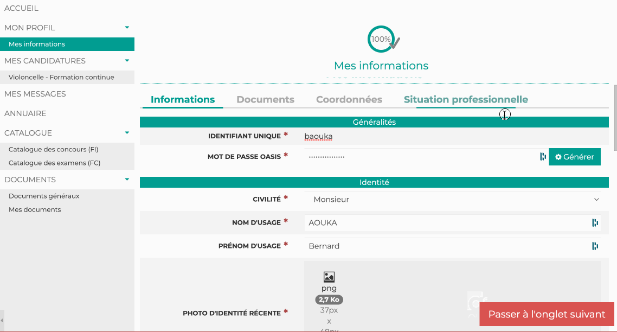Click the Nom d'usage field containing AOUKA
This screenshot has width=617, height=332.
pos(452,223)
